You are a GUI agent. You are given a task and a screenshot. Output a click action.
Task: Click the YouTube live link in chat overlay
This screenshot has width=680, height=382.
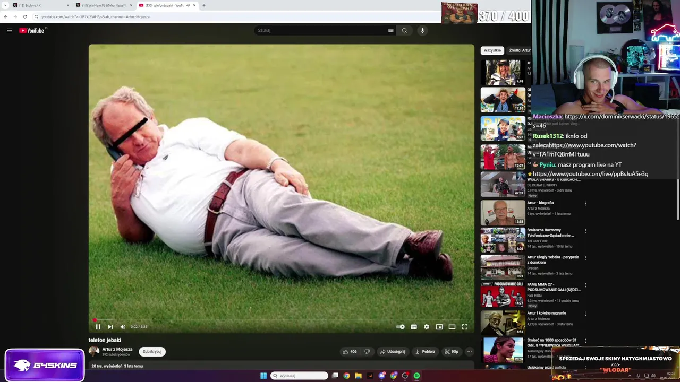[590, 174]
